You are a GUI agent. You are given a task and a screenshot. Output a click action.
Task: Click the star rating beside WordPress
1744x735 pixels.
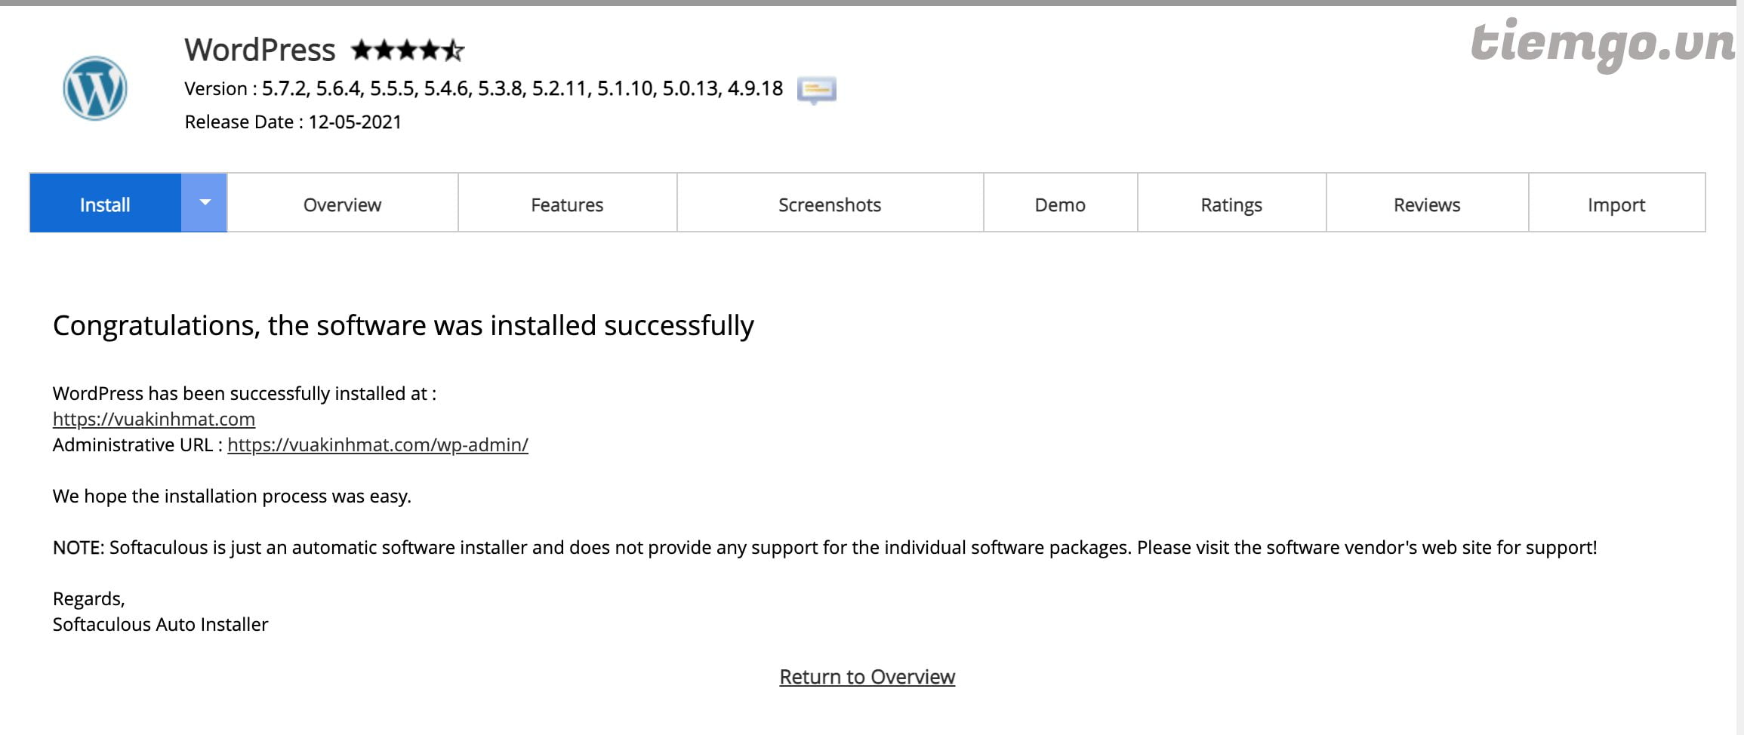[407, 51]
